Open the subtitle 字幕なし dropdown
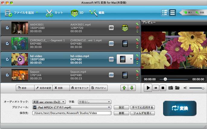207x129 pixels. [95, 102]
